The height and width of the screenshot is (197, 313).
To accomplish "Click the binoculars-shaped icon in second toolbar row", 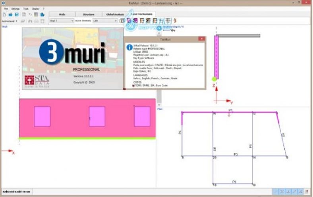I will pos(30,21).
